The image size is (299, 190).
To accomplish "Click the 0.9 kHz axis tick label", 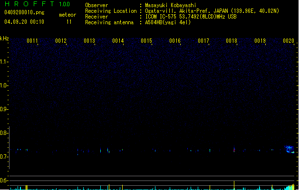I will click(x=3, y=109).
